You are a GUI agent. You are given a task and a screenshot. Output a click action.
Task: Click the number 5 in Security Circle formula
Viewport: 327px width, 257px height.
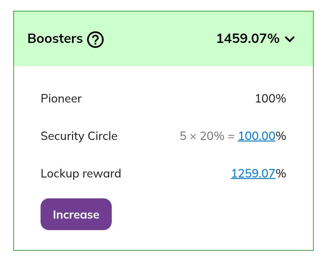coord(183,136)
